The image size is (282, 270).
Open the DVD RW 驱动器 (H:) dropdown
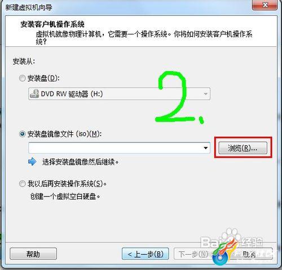pos(119,94)
